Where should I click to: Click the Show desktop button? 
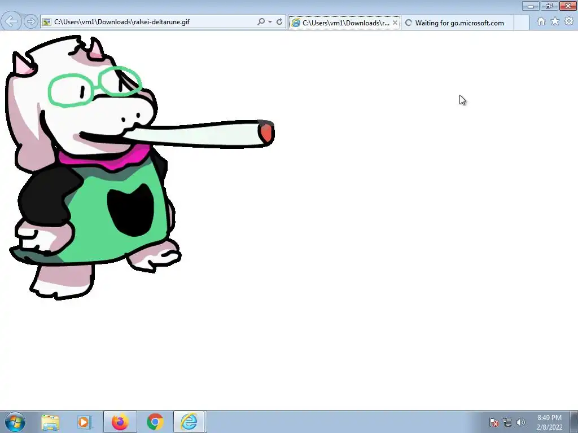pyautogui.click(x=574, y=422)
